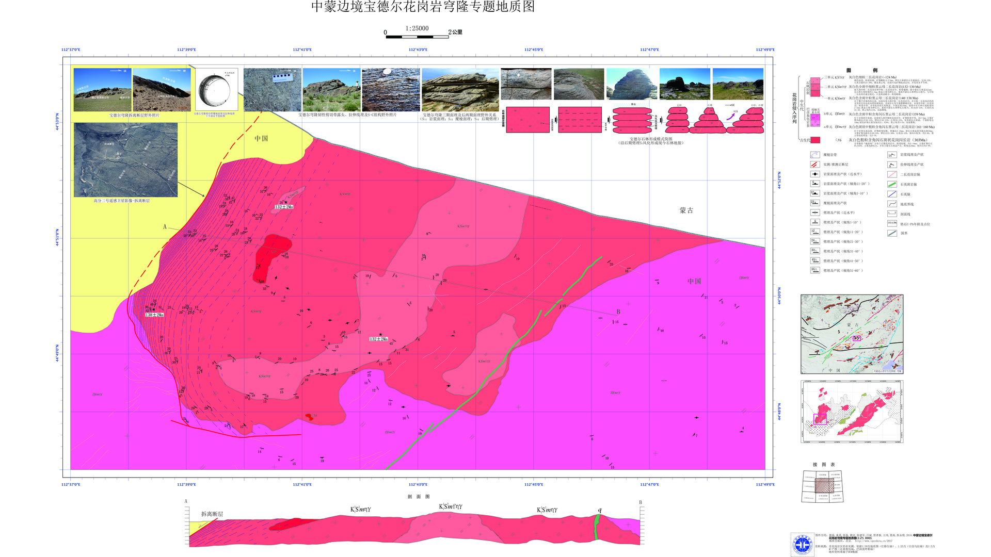This screenshot has width=991, height=557.
Task: Click the pink monzogranite dike (二长花岗岩脉) symbol
Action: 892,174
